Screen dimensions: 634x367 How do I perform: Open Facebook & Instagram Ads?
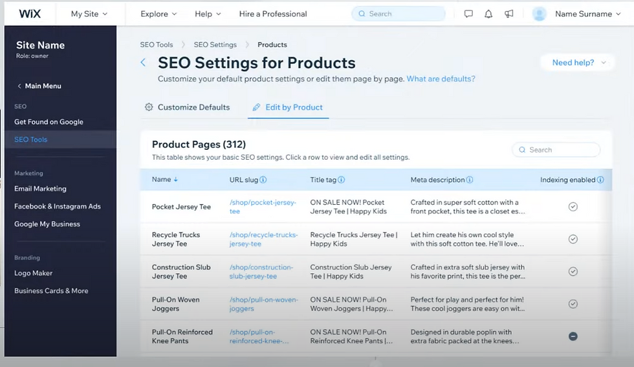(58, 206)
